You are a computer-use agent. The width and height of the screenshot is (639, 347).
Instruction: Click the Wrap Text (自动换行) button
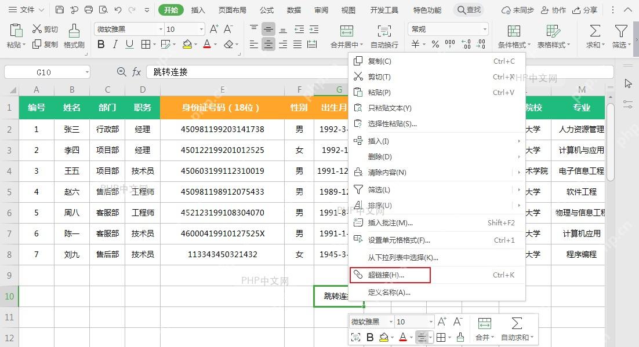pos(384,36)
